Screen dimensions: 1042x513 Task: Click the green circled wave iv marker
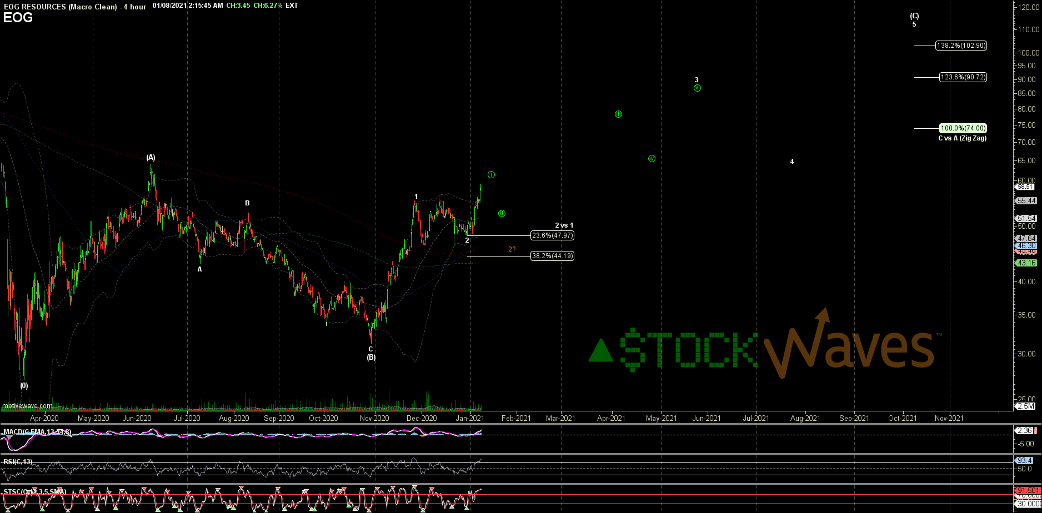click(x=652, y=159)
